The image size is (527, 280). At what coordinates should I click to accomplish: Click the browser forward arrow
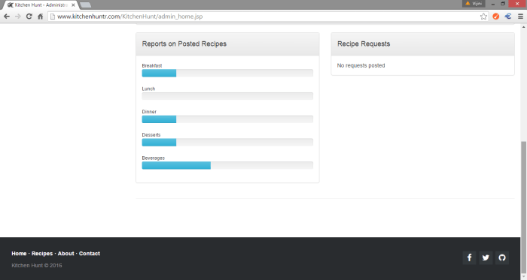(18, 17)
